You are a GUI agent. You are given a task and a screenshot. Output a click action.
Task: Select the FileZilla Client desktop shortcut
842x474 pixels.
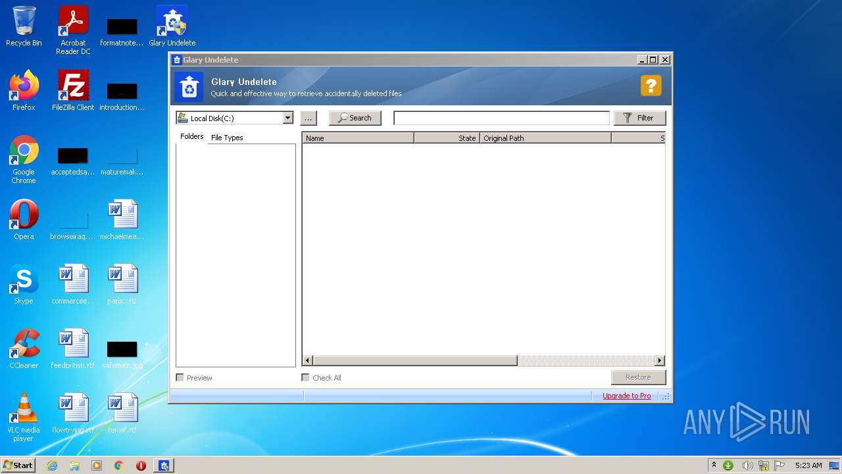(73, 91)
